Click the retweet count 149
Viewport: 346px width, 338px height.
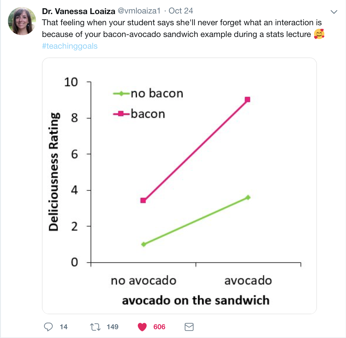pyautogui.click(x=113, y=327)
